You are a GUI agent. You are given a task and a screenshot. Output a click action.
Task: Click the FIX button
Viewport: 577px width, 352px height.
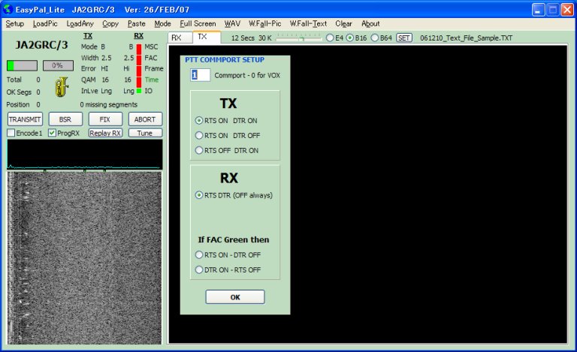coord(105,119)
